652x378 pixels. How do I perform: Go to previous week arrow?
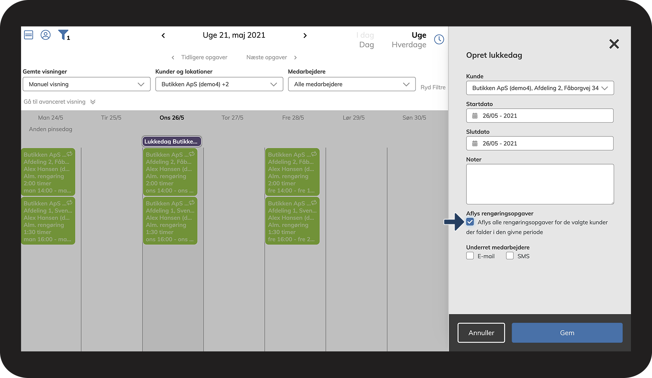click(163, 35)
